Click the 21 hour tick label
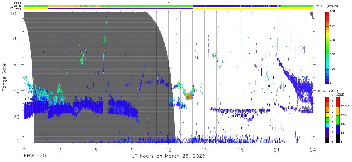This screenshot has height=162, width=352. pyautogui.click(x=277, y=149)
